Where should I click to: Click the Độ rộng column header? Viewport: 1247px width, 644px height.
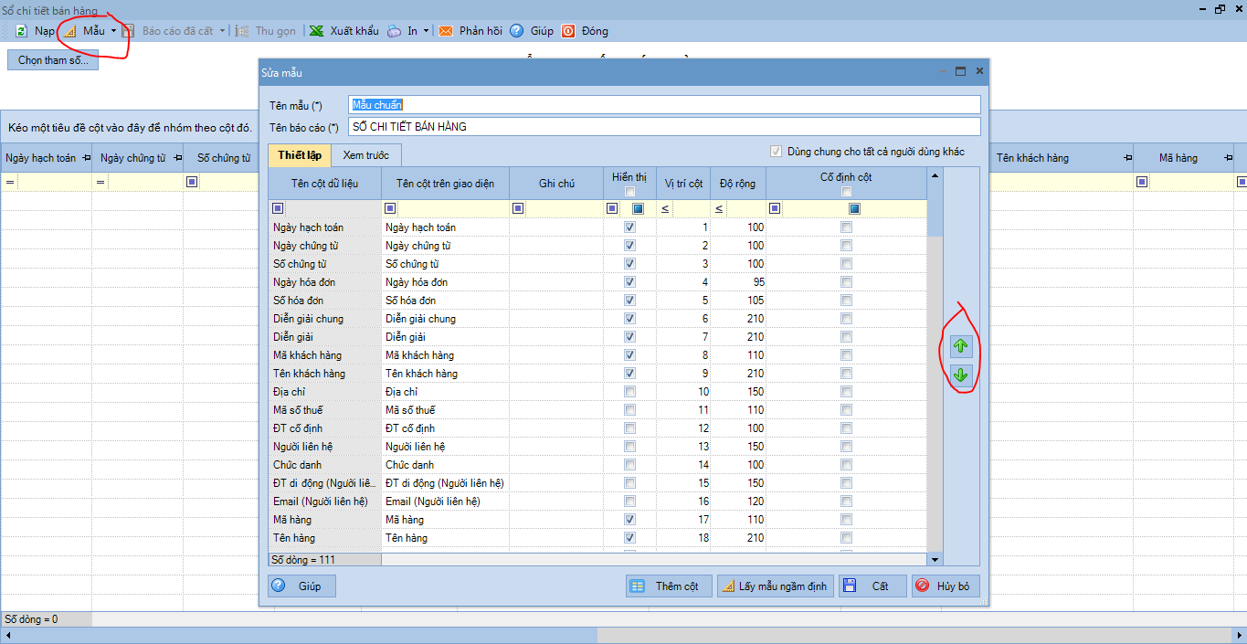point(737,184)
